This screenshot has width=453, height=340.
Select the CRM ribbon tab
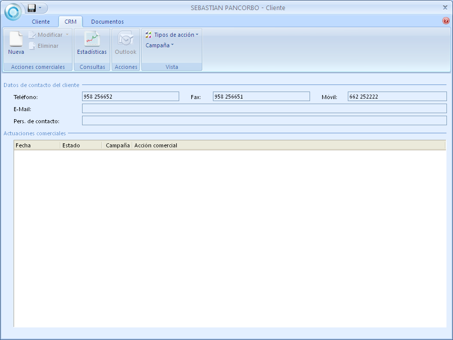(x=70, y=22)
